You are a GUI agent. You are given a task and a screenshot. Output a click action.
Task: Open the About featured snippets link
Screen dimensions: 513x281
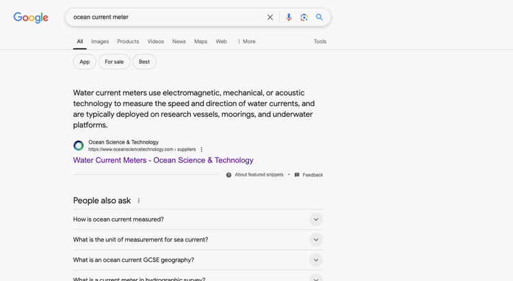pos(259,174)
